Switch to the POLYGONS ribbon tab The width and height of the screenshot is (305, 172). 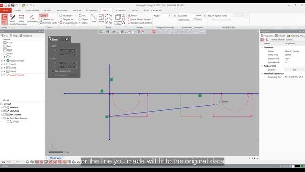[62, 11]
